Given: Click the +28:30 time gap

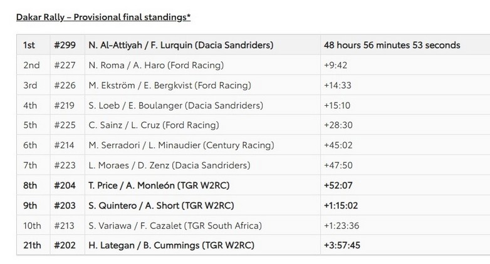Looking at the screenshot, I should 338,125.
